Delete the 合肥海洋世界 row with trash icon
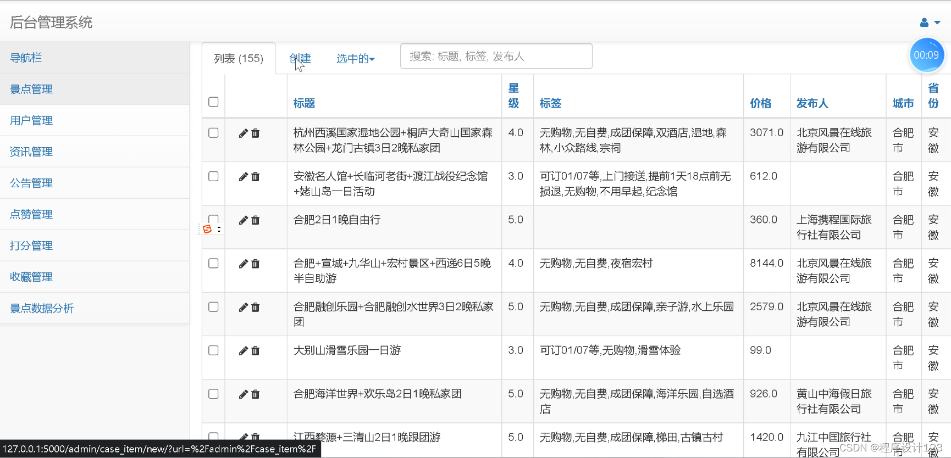The width and height of the screenshot is (951, 458). click(x=256, y=394)
